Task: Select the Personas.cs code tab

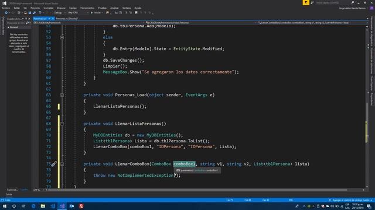Action: [x=40, y=19]
